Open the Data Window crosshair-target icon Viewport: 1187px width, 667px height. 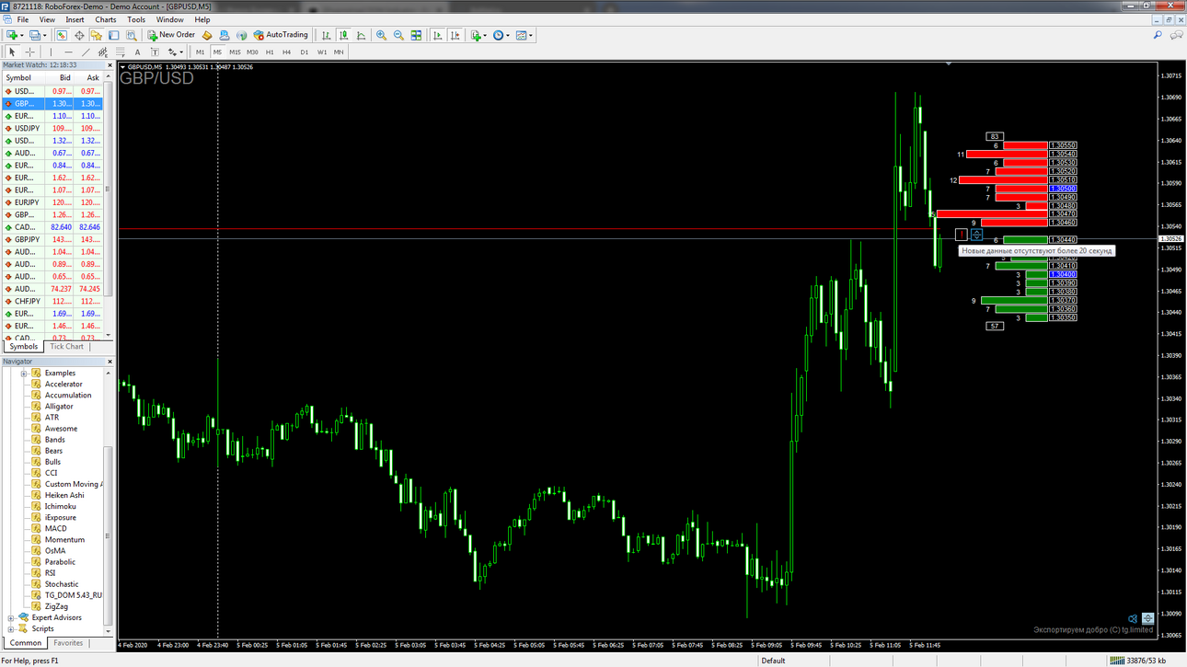pos(79,35)
